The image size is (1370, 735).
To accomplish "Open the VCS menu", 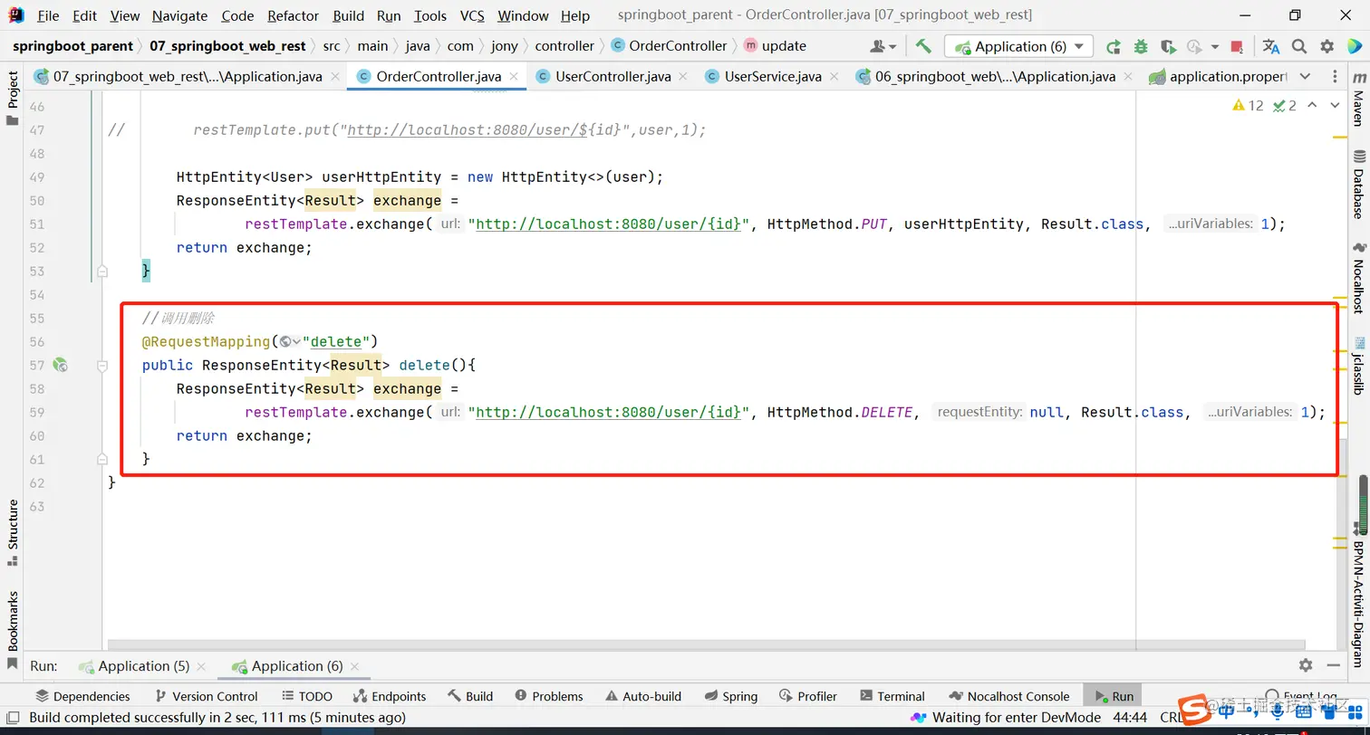I will [472, 15].
